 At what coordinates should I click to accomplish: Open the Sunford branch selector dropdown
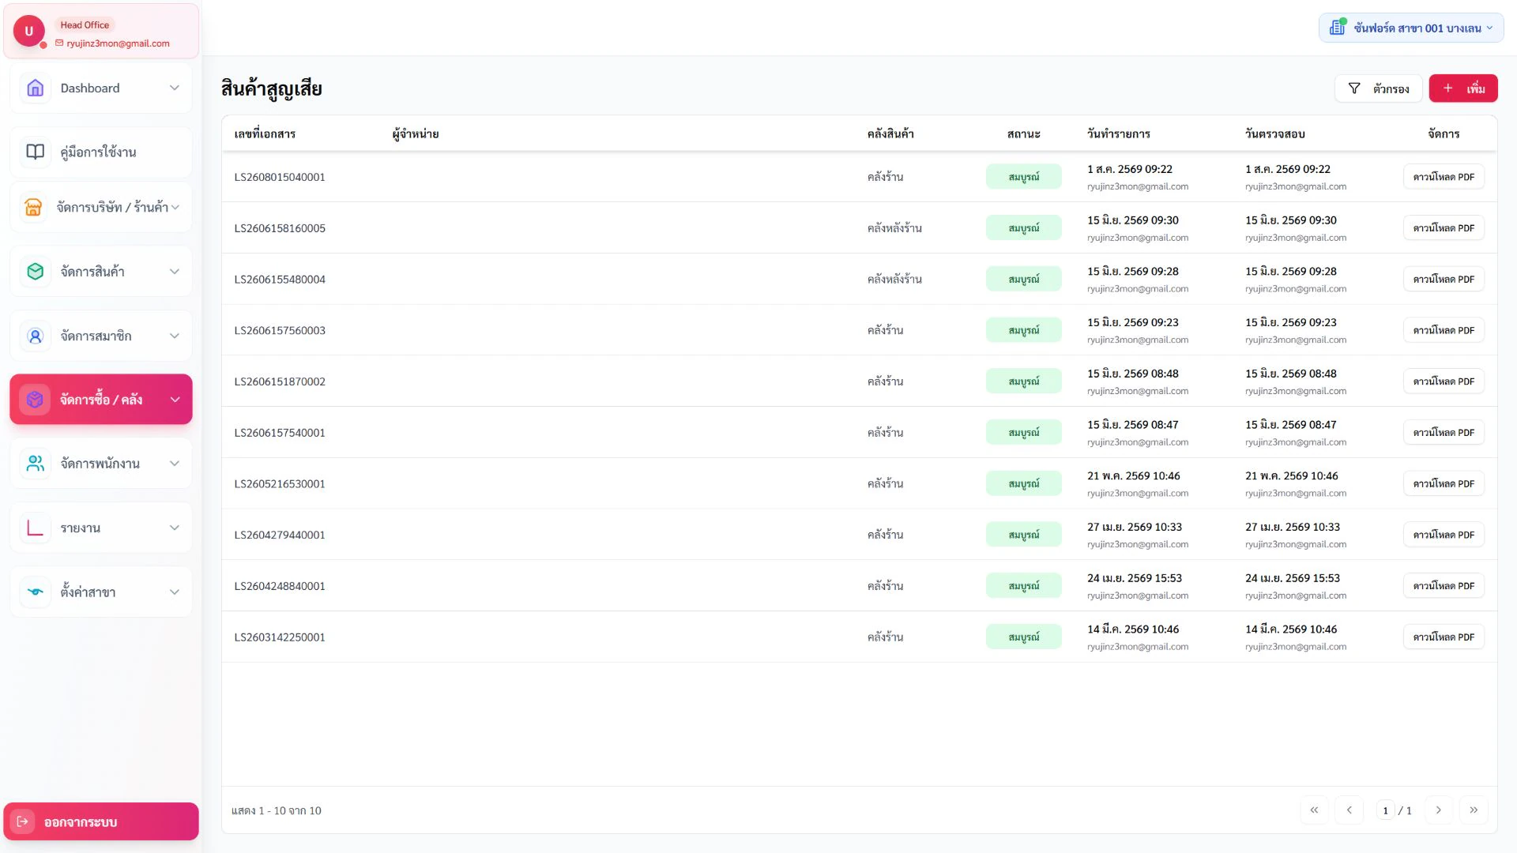pyautogui.click(x=1411, y=28)
